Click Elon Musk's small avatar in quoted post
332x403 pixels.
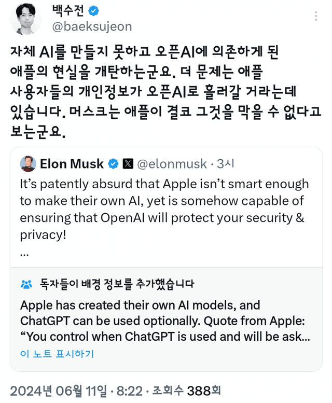[x=27, y=164]
